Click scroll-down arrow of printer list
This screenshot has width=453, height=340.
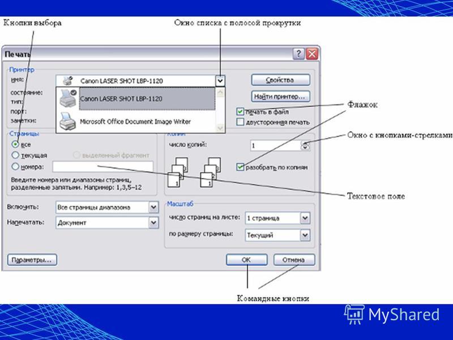point(220,127)
